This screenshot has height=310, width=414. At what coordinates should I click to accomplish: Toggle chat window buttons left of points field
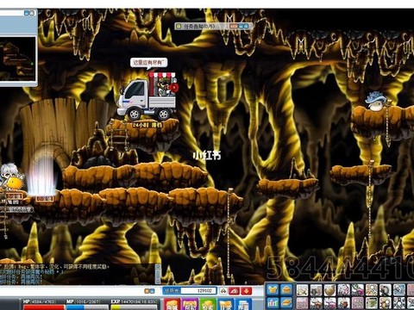pos(149,291)
